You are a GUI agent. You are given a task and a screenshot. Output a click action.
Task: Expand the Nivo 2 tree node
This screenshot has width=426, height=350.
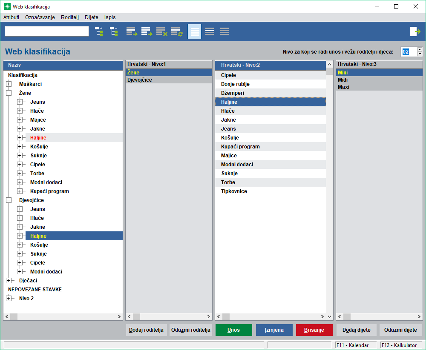point(9,299)
